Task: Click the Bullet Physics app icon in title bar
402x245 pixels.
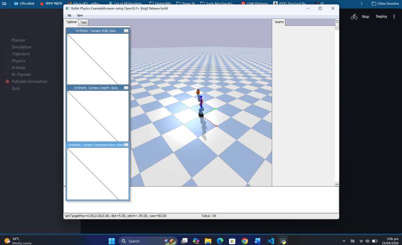Action: coord(67,8)
